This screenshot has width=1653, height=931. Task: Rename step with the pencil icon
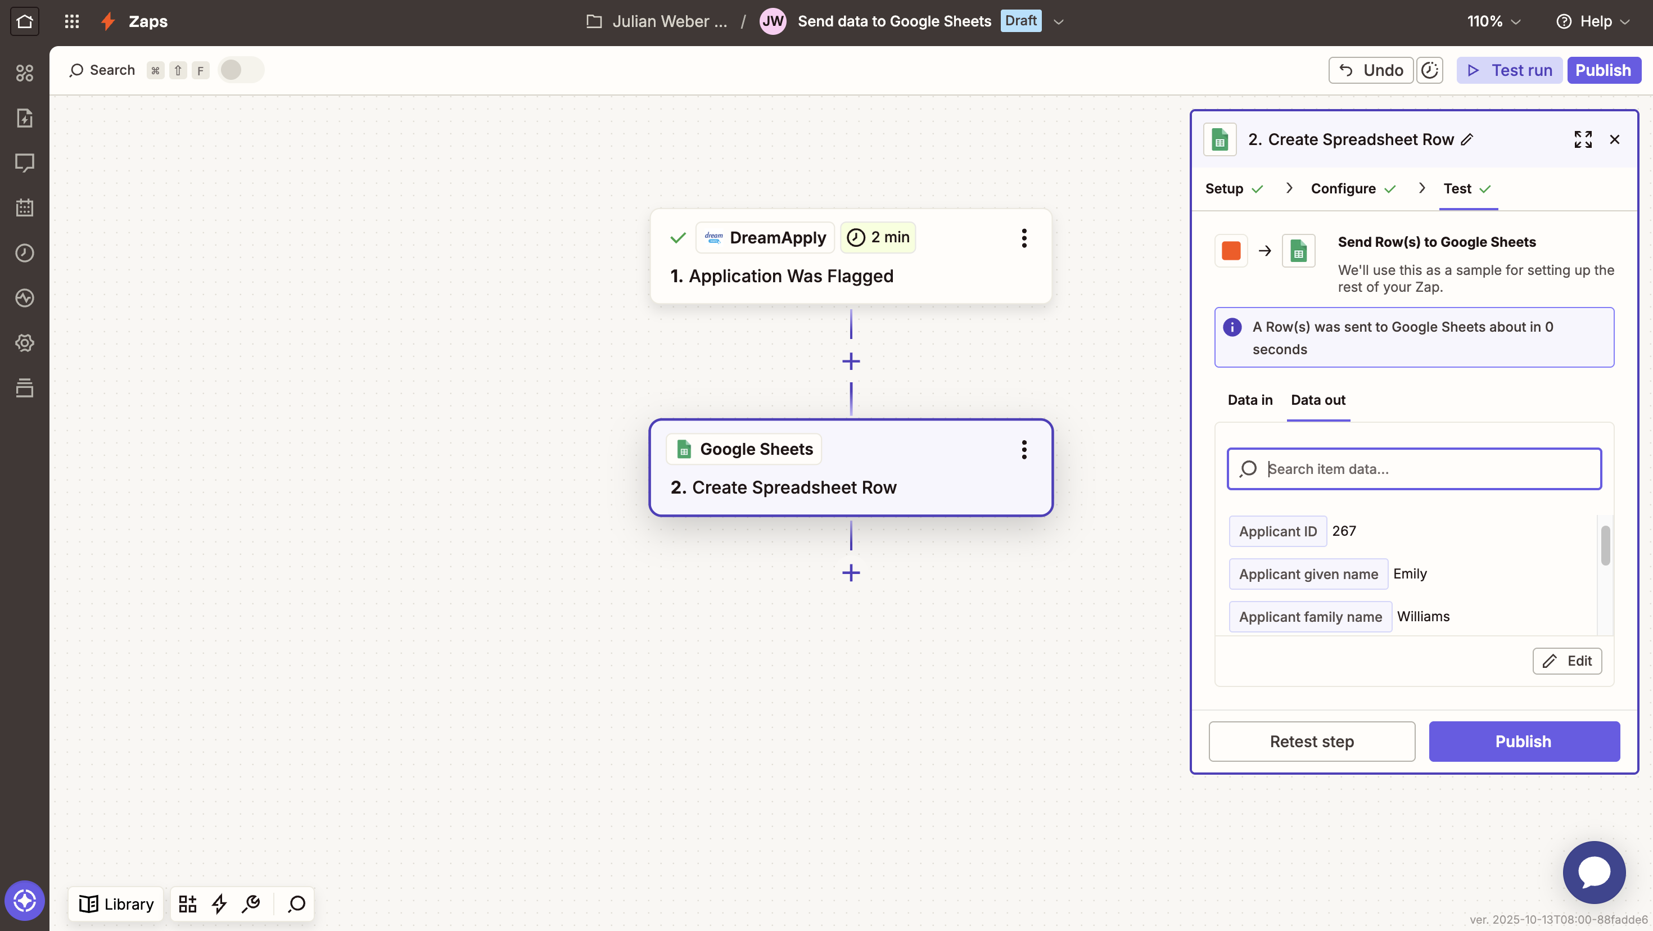1467,139
